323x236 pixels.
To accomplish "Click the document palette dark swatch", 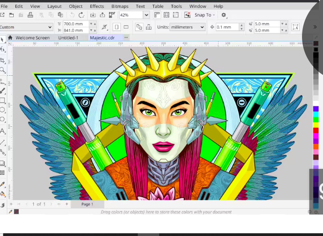I will point(16,212).
